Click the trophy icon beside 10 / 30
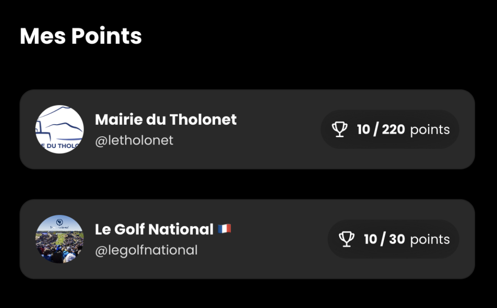 coord(347,239)
